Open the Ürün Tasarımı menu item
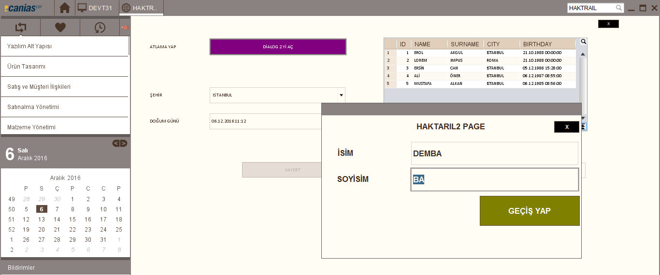Screen dimensions: 660x275 [x=27, y=67]
